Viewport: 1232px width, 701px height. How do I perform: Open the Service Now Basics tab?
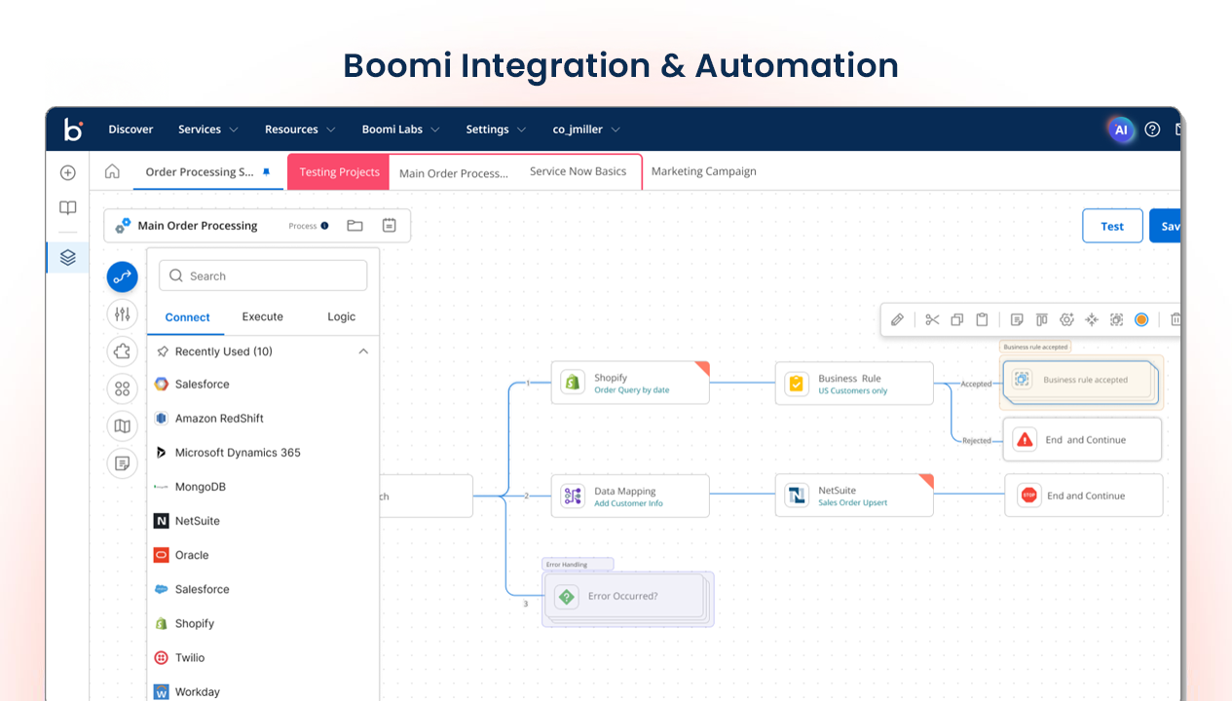(578, 171)
